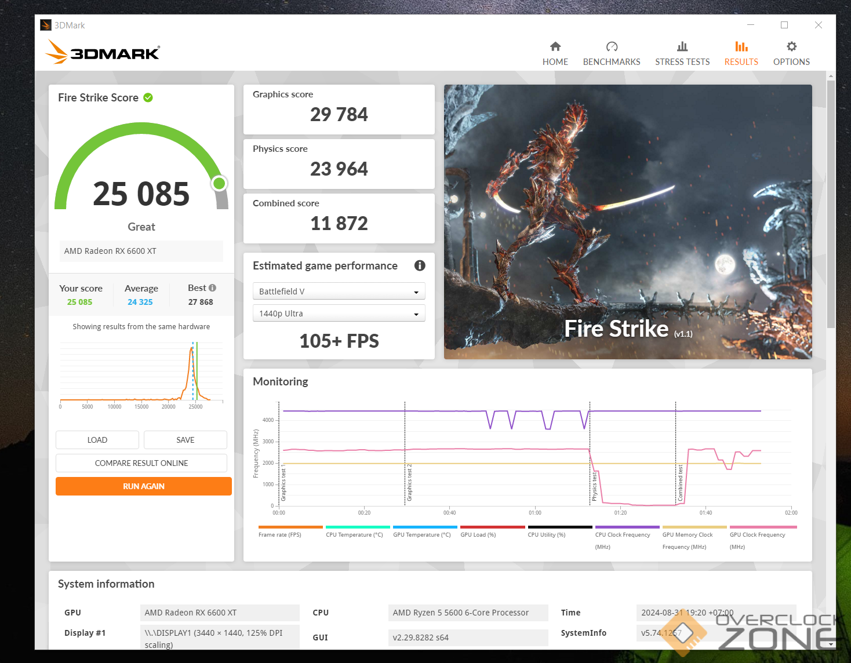Open the Stress Tests chart icon
The width and height of the screenshot is (851, 663).
[x=682, y=47]
